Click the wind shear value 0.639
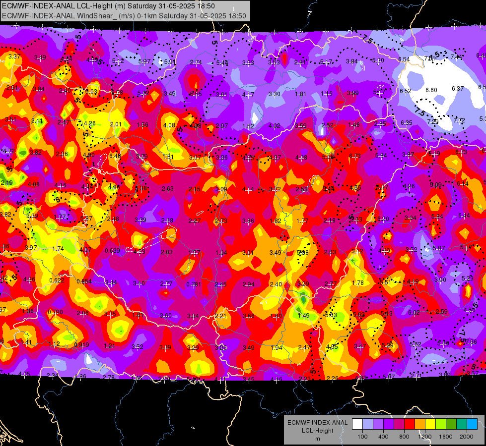The height and width of the screenshot is (446, 486). pos(112,250)
